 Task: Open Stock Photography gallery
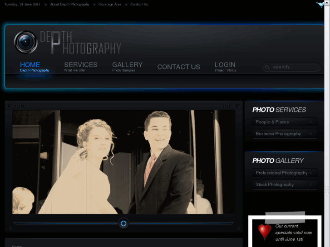285,184
